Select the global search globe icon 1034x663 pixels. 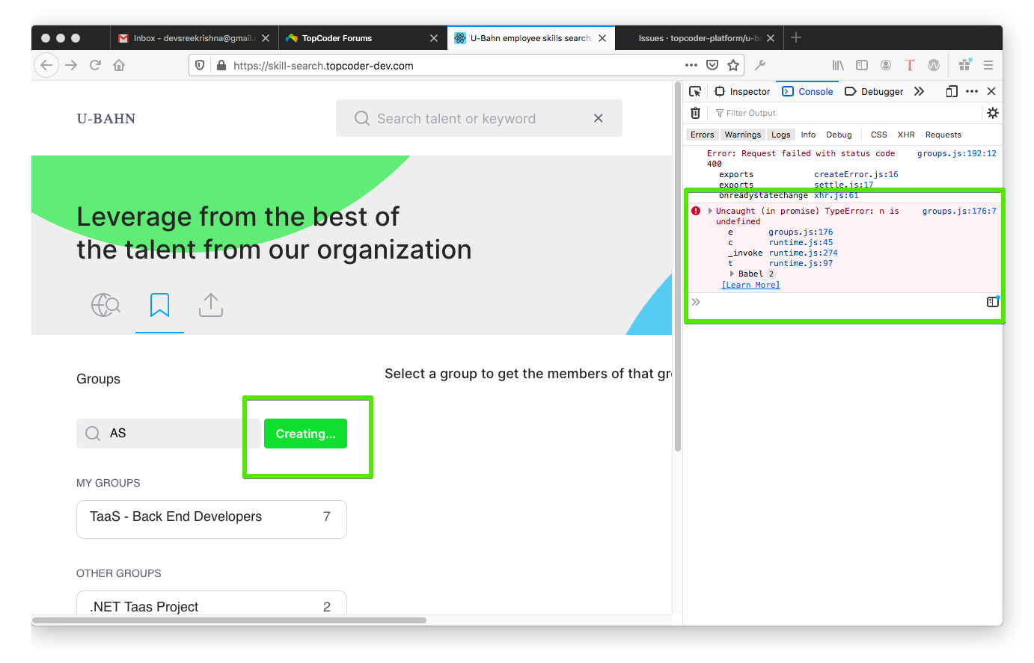coord(105,305)
